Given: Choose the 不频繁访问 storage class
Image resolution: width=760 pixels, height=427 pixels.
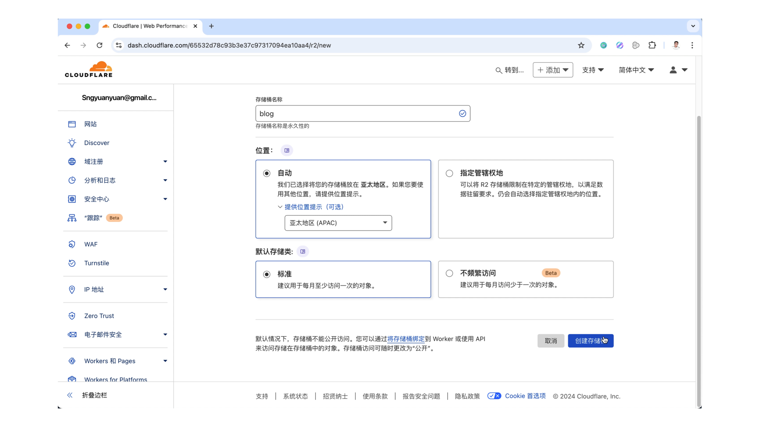Looking at the screenshot, I should coord(449,273).
